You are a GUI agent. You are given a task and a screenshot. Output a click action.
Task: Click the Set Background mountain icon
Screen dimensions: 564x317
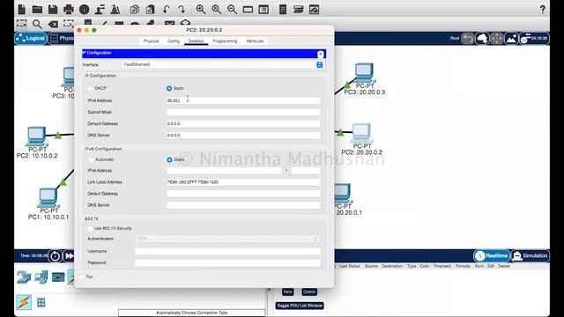511,38
